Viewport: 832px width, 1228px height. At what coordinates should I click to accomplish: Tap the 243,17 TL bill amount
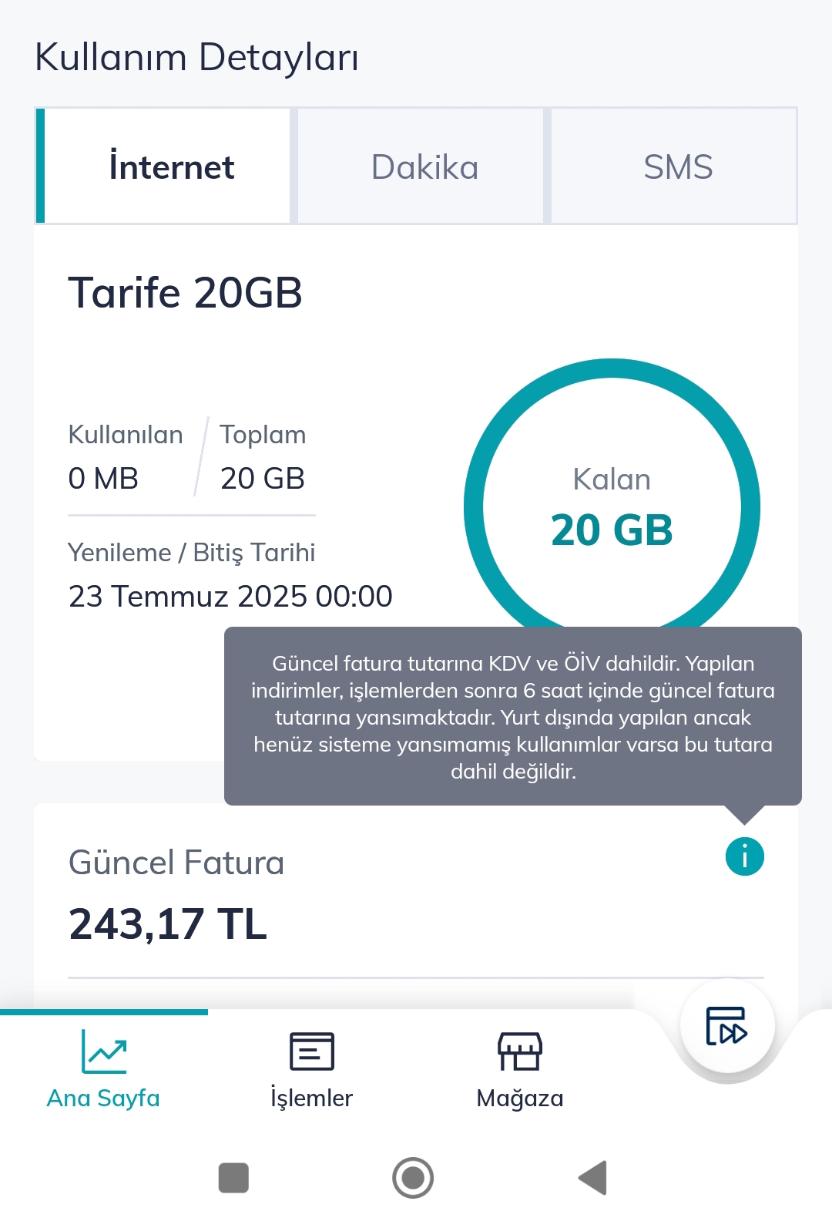click(x=168, y=924)
